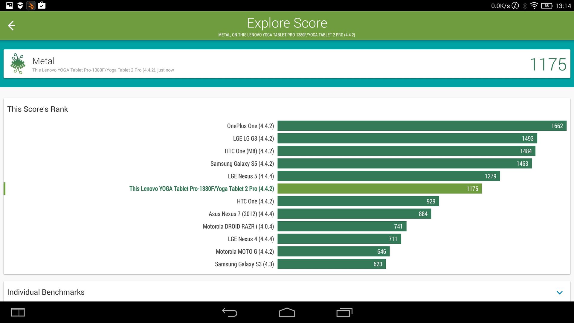Tap the LGE LG G3 (4.4.2) label
This screenshot has height=323, width=574.
(254, 138)
